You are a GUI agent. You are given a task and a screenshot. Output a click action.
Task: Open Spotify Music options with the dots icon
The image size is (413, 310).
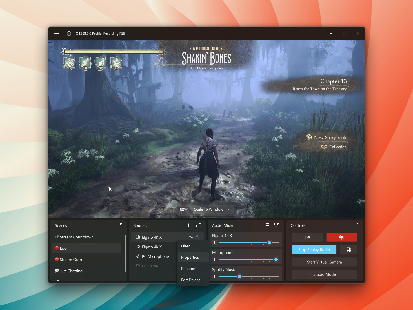tap(214, 276)
